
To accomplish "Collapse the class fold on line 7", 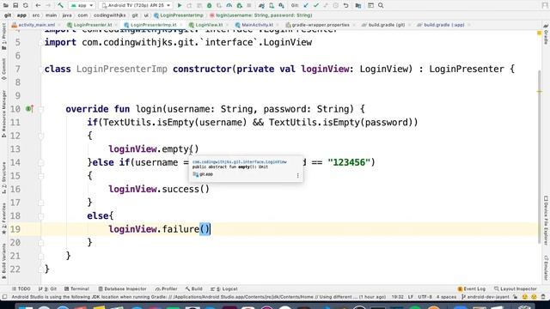I will [x=40, y=70].
